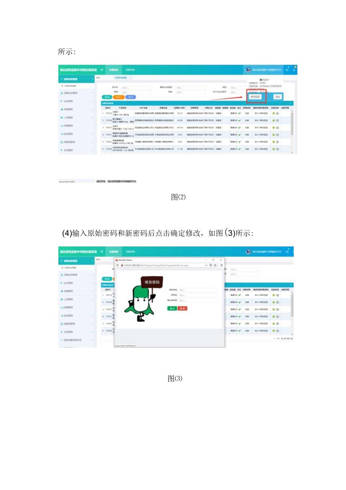Click the envelope icon in the top-right header
The height and width of the screenshot is (490, 346).
tap(287, 70)
